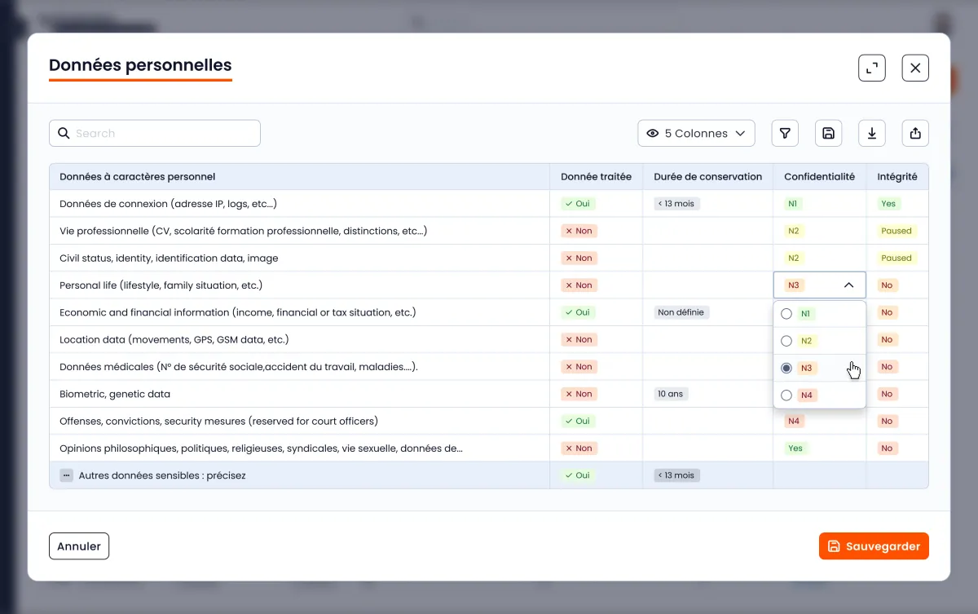Select the N1 radio option
The image size is (978, 614).
pos(786,314)
